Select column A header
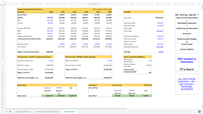 11,4
